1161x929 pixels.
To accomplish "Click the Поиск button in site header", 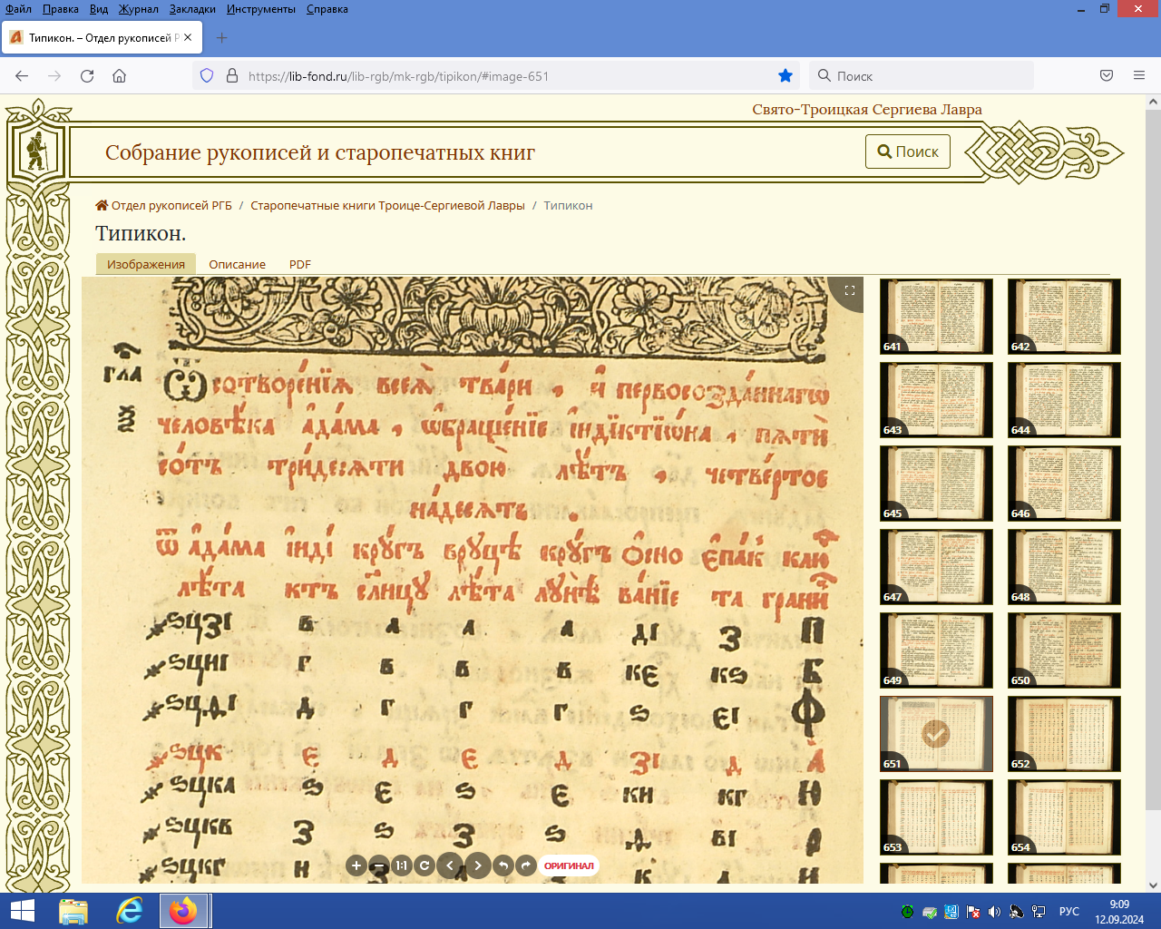I will 908,152.
